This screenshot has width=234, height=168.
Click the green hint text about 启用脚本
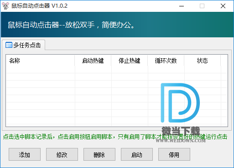pyautogui.click(x=115, y=137)
